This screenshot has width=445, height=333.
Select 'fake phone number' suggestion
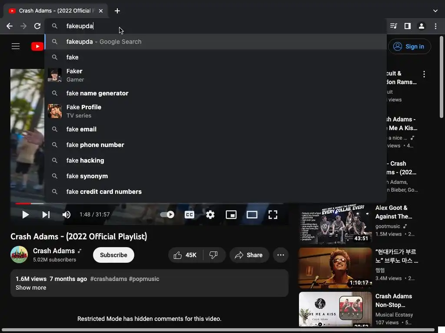[x=216, y=145]
